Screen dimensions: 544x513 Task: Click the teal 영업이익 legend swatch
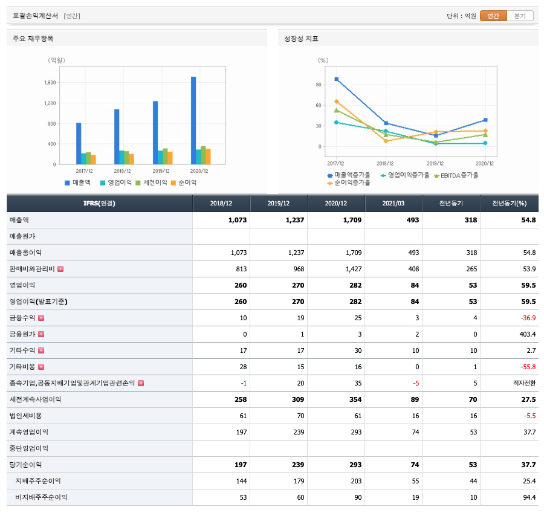click(x=103, y=183)
